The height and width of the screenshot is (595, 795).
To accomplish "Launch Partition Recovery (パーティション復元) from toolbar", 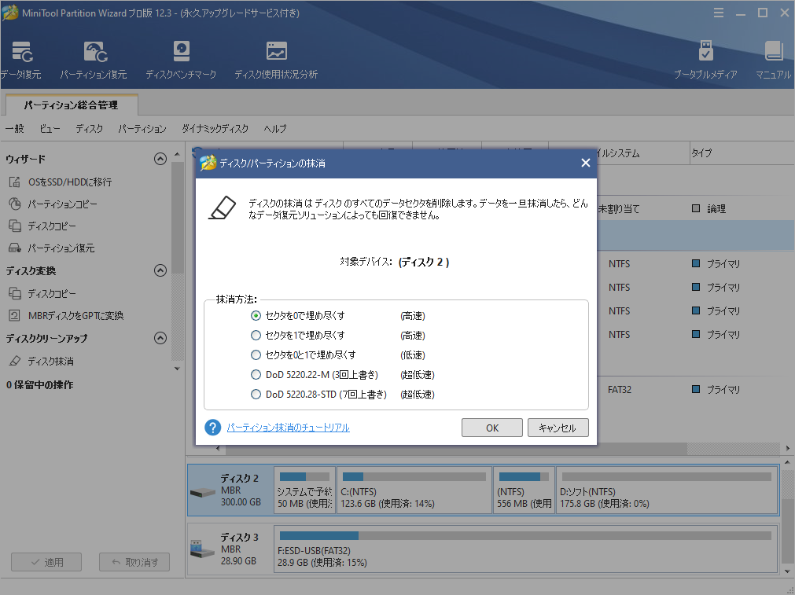I will [x=94, y=61].
